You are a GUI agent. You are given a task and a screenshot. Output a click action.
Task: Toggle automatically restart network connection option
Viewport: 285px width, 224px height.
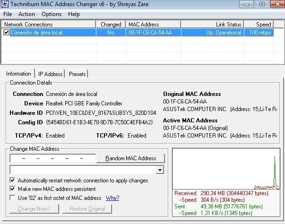pos(12,181)
